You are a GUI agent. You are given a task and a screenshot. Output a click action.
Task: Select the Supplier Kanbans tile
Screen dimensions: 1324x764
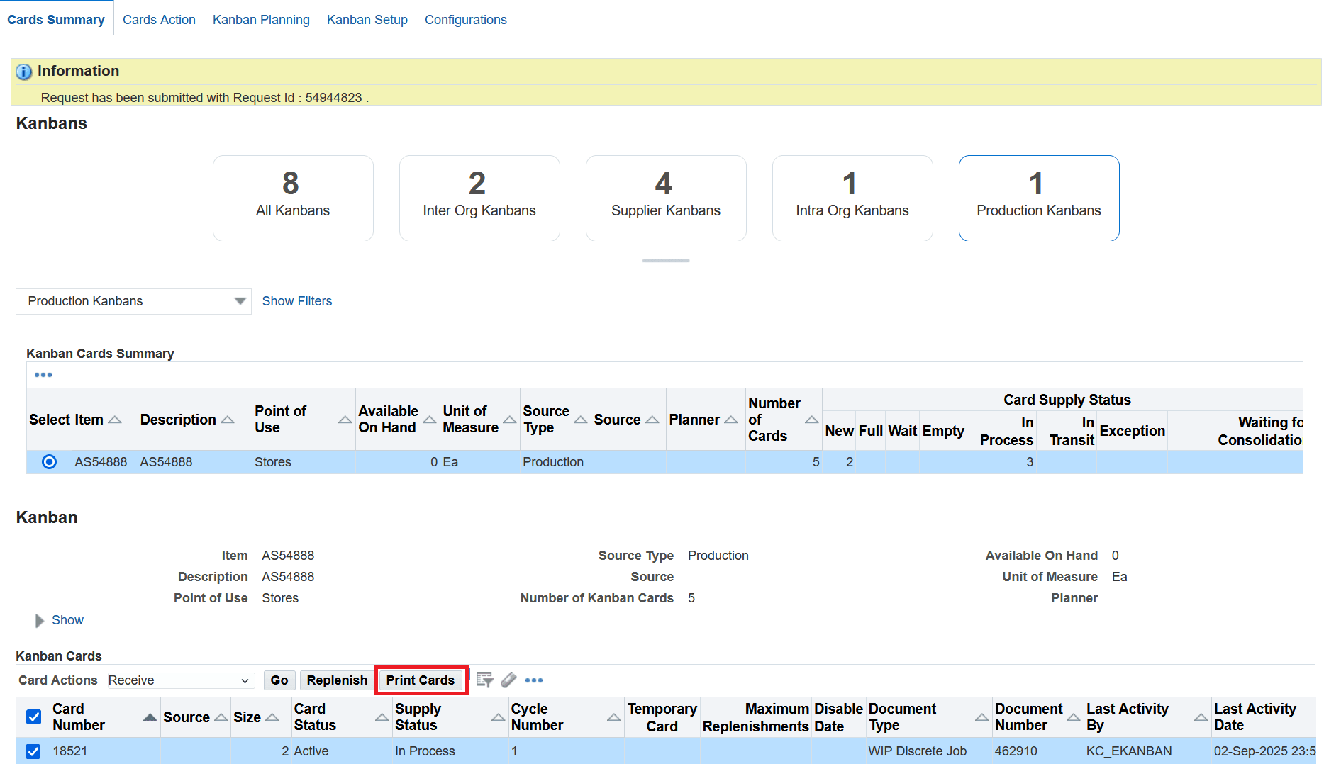[666, 198]
